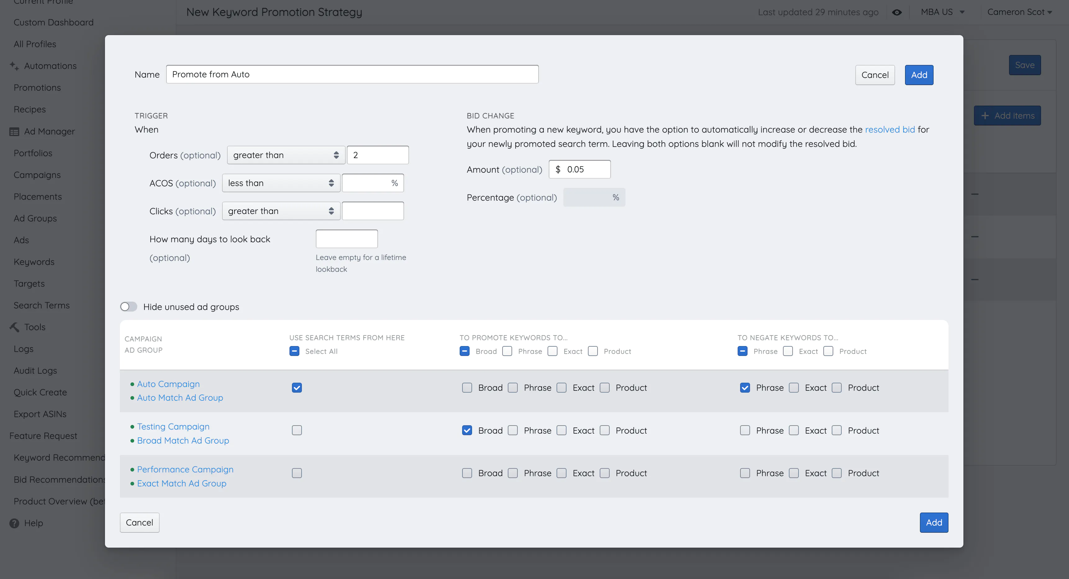Uncheck Auto Campaign negate Phrase checkbox
Screen dimensions: 1069x579
point(745,388)
